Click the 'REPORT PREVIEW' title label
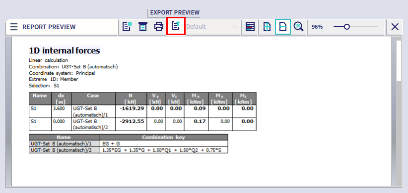This screenshot has height=193, width=408. (x=49, y=27)
